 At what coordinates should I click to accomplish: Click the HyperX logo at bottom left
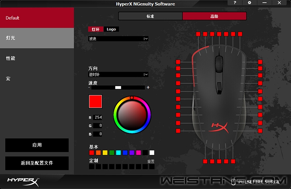point(23,182)
